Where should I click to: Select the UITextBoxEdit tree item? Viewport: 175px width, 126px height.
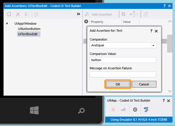29,34
